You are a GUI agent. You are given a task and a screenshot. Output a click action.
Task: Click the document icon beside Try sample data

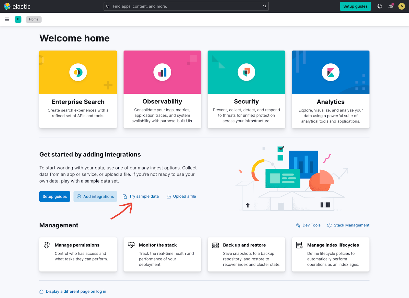click(125, 197)
